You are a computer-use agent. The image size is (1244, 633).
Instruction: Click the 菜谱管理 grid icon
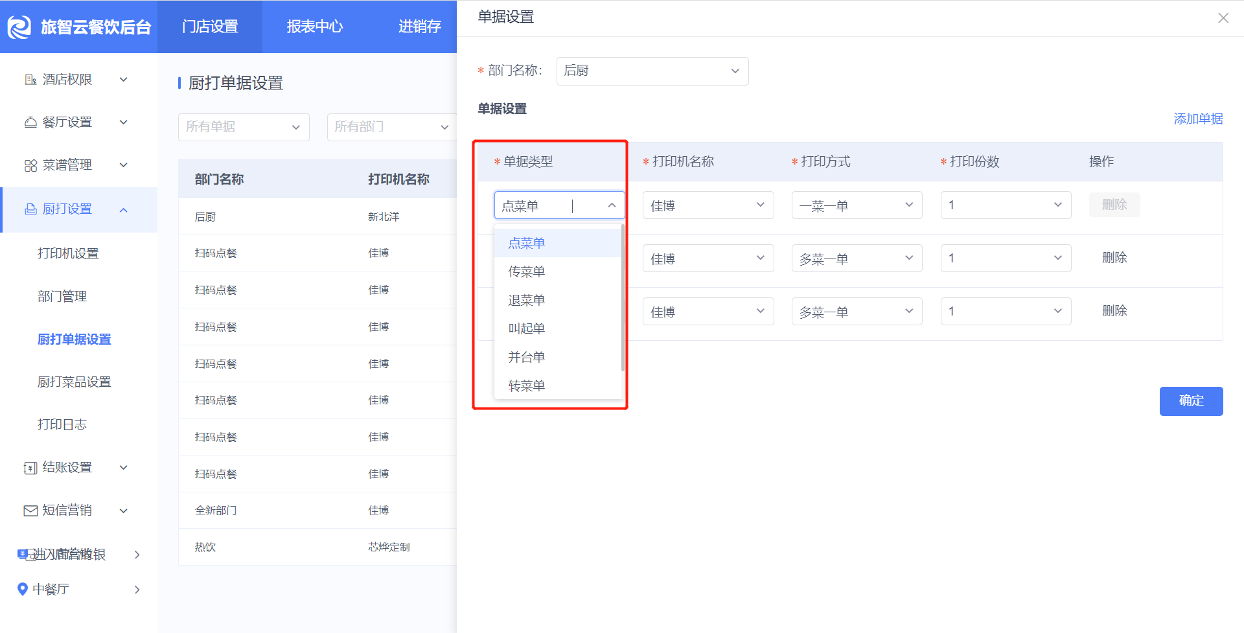30,165
